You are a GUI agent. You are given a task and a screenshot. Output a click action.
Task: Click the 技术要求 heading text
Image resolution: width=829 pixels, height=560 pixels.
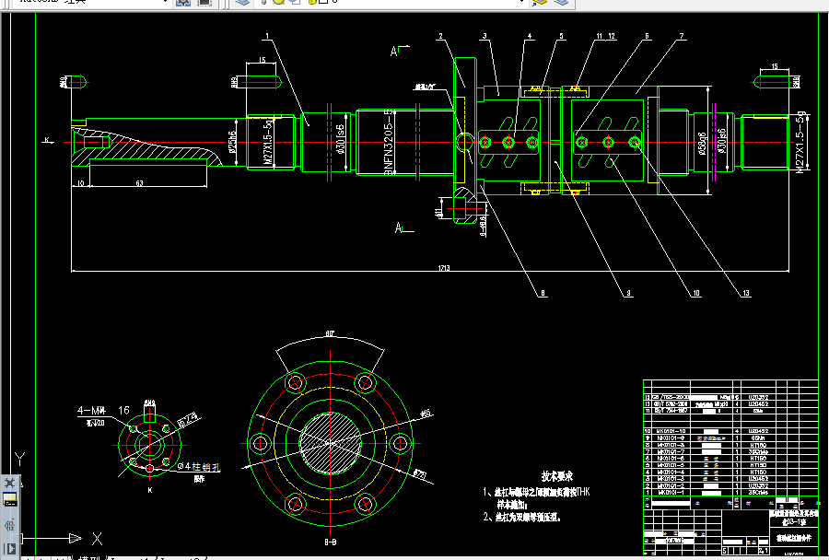[556, 476]
